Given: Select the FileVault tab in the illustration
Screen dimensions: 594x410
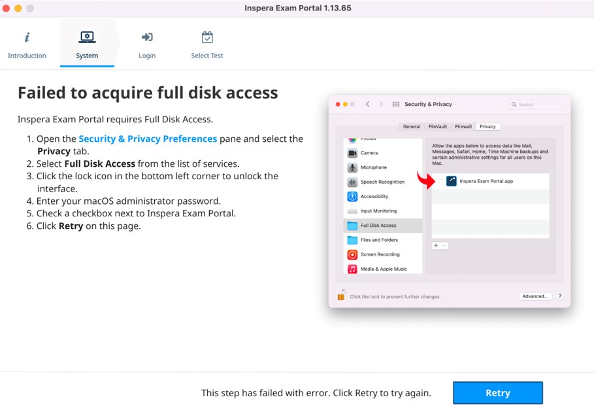Looking at the screenshot, I should coord(438,127).
